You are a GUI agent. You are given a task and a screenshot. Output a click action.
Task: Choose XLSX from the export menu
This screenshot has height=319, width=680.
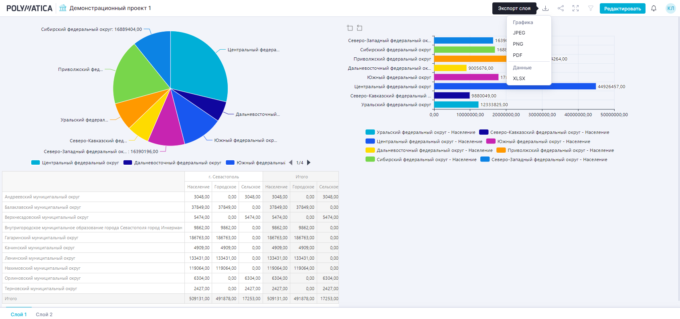pyautogui.click(x=519, y=79)
